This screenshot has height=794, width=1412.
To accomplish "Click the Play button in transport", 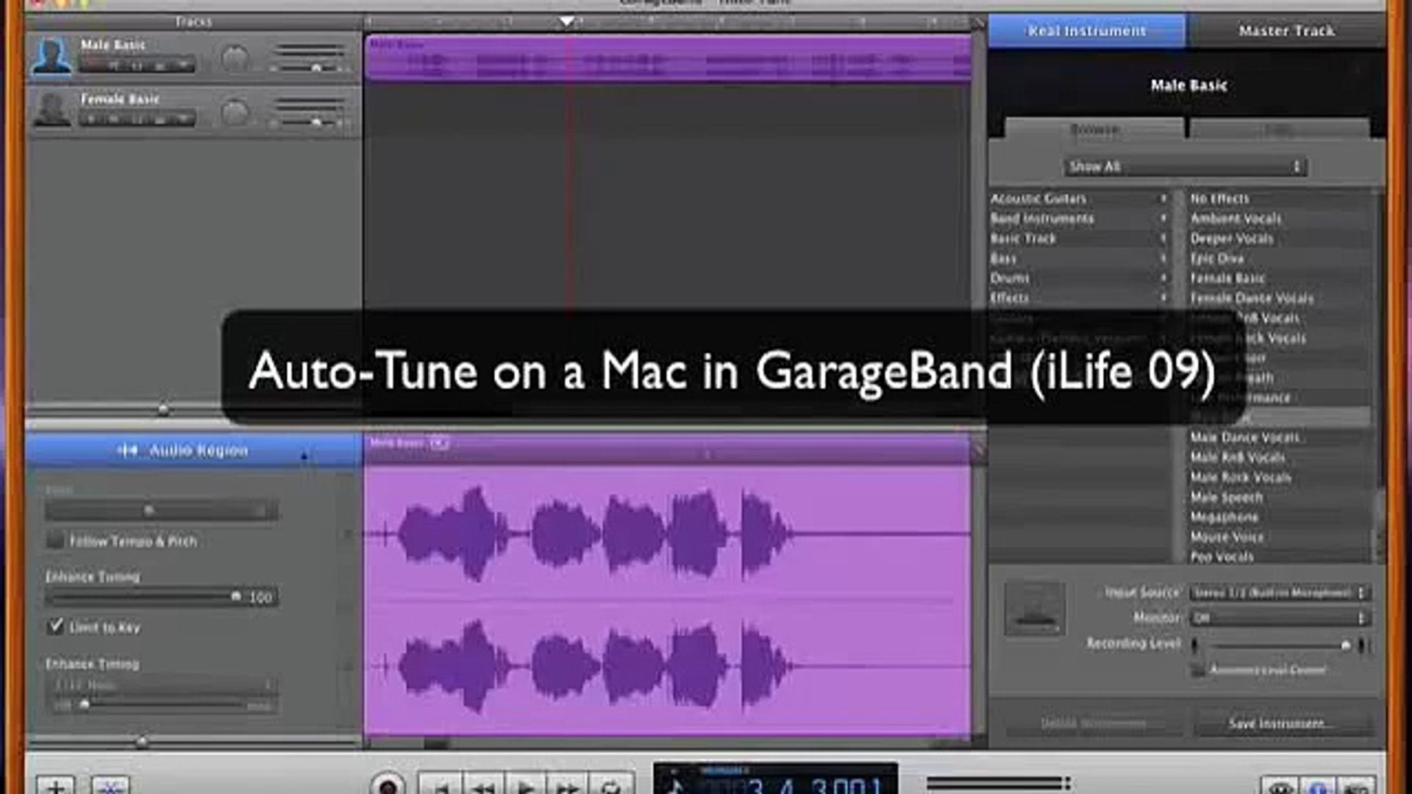I will [525, 787].
